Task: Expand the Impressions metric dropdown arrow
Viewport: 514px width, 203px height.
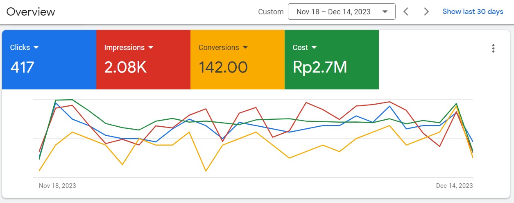Action: coord(151,48)
